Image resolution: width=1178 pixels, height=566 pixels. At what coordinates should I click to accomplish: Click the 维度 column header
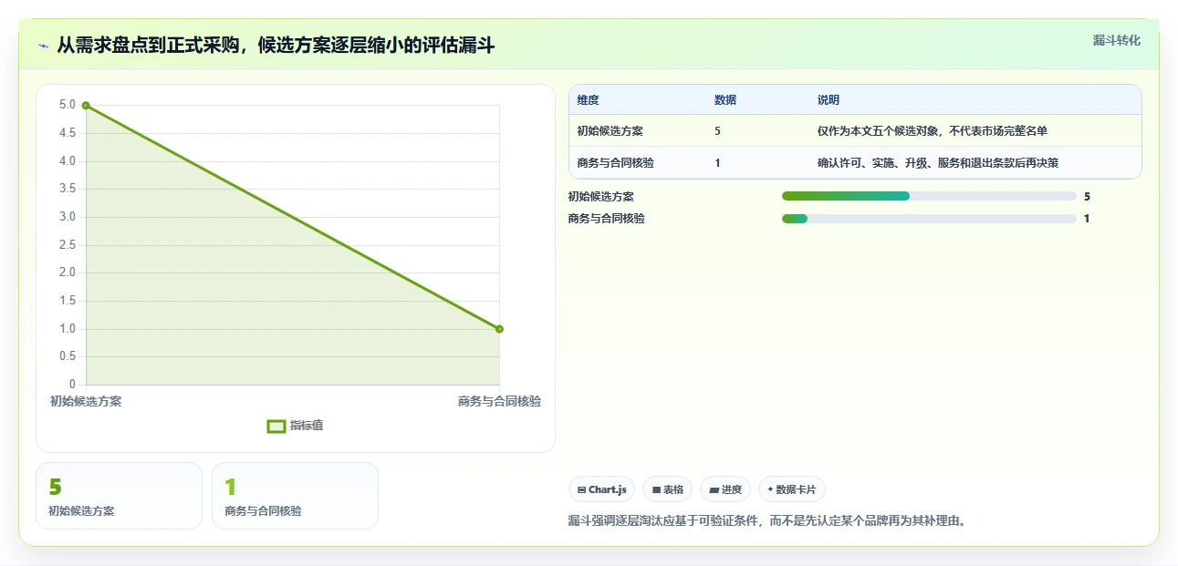coord(589,100)
